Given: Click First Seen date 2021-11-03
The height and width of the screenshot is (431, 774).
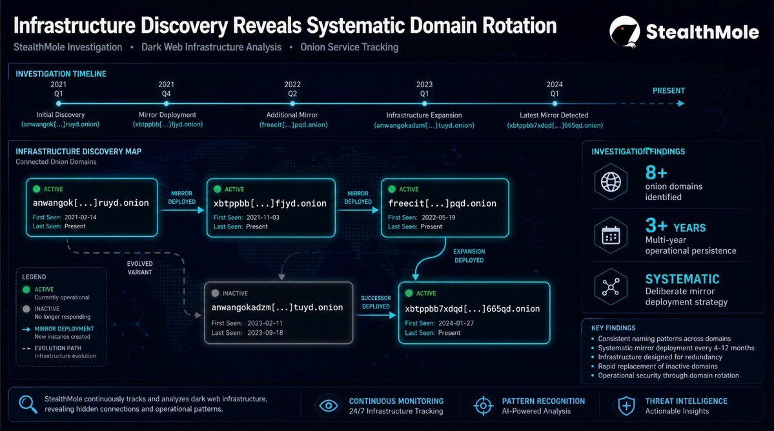Looking at the screenshot, I should tap(263, 217).
